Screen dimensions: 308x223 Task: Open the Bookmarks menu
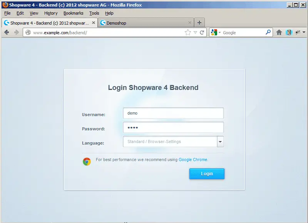pos(73,13)
